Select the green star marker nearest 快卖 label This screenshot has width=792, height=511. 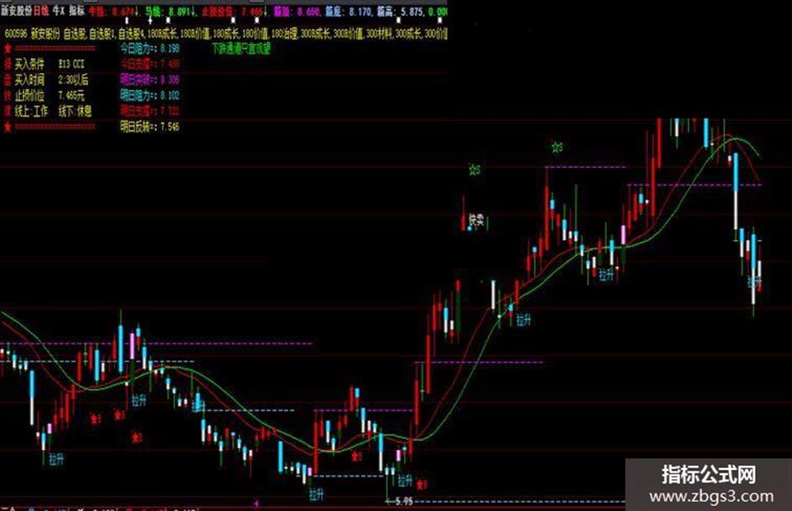point(474,170)
